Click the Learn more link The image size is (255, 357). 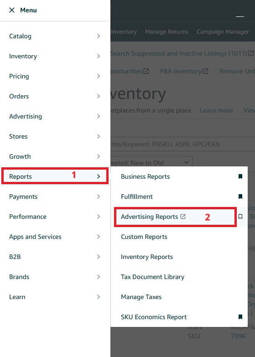216,110
